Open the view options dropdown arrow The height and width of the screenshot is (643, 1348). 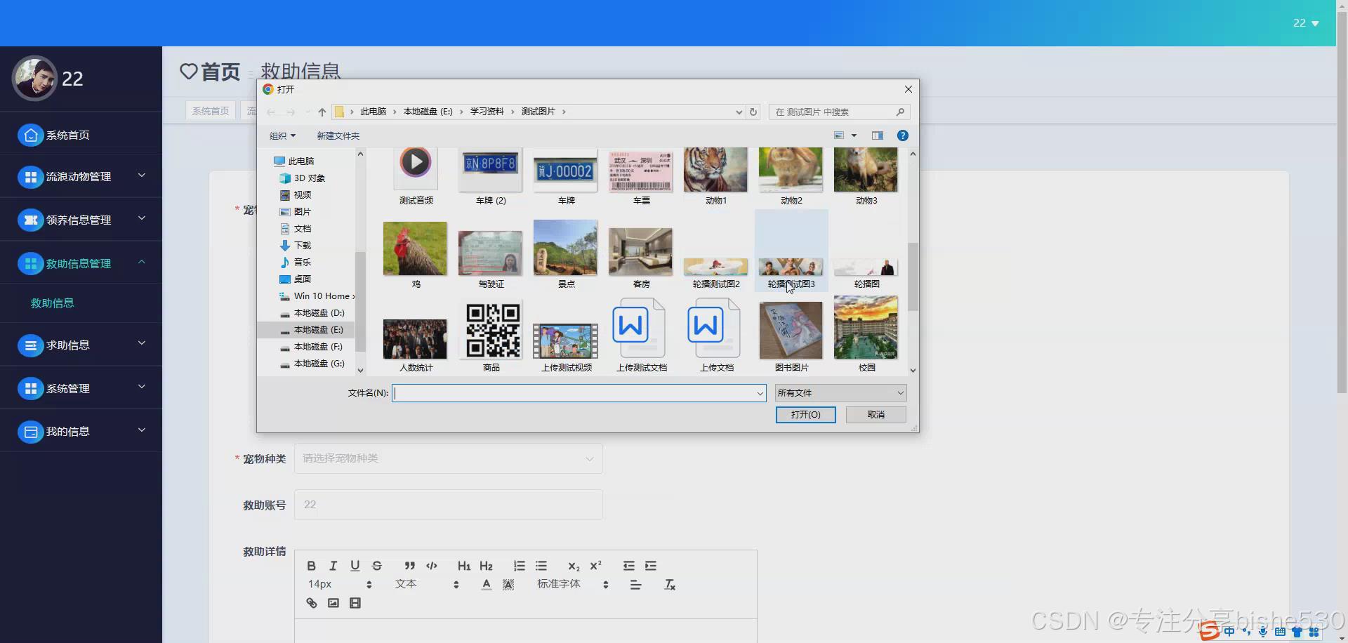pos(854,135)
